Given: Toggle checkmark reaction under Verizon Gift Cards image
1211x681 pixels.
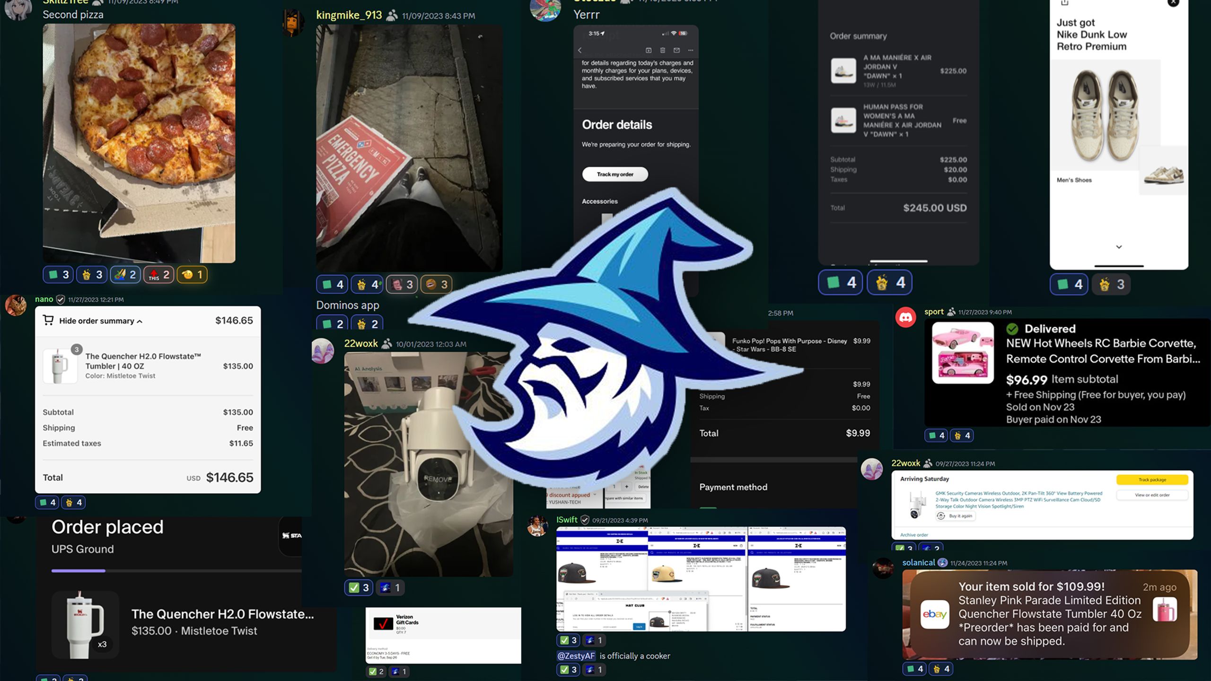Looking at the screenshot, I should pyautogui.click(x=376, y=672).
